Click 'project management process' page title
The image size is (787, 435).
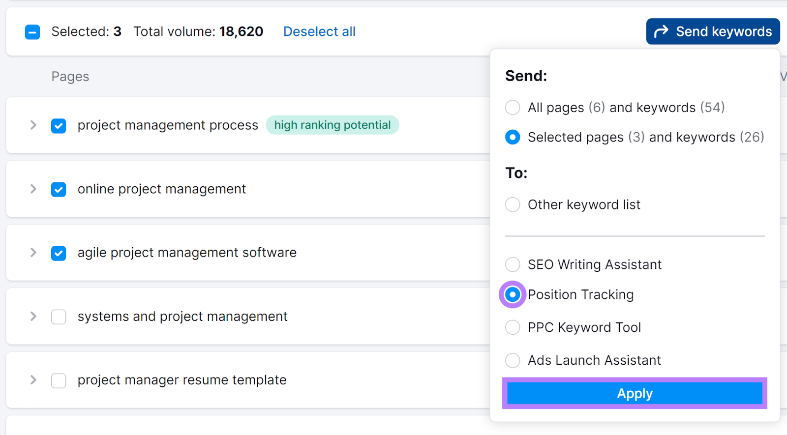168,125
